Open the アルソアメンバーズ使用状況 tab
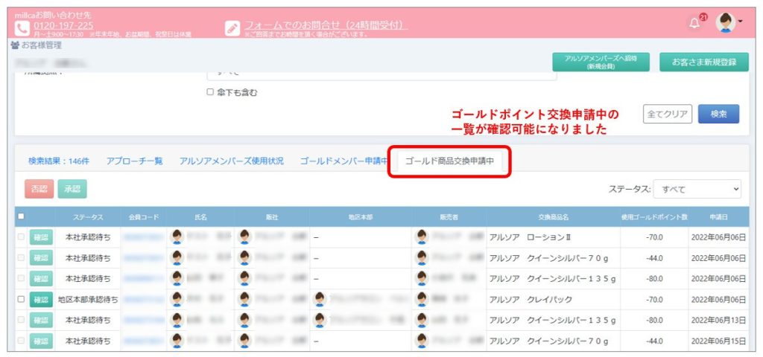Screen dimensions: 763x357 click(231, 161)
